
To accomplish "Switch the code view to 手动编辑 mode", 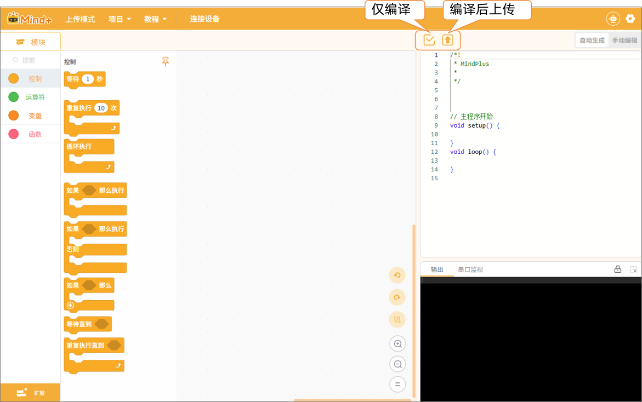I will tap(624, 41).
